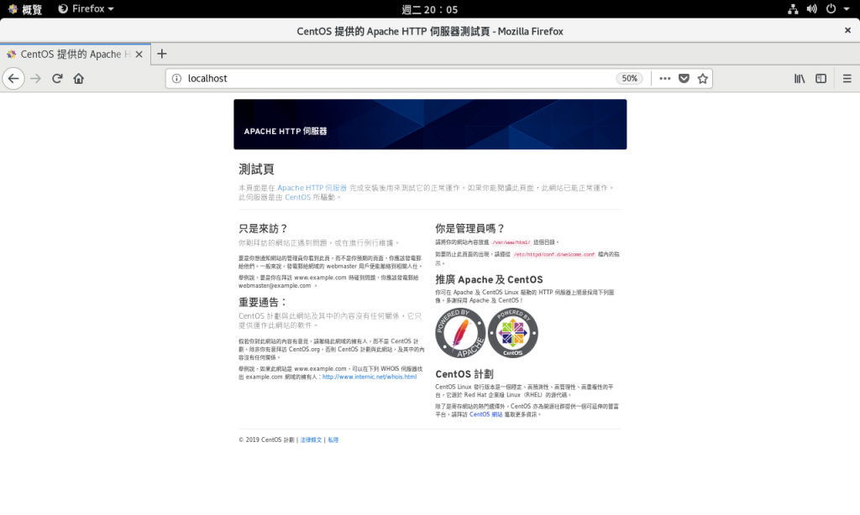Click the power icon in top bar
The height and width of the screenshot is (515, 860).
click(x=831, y=8)
